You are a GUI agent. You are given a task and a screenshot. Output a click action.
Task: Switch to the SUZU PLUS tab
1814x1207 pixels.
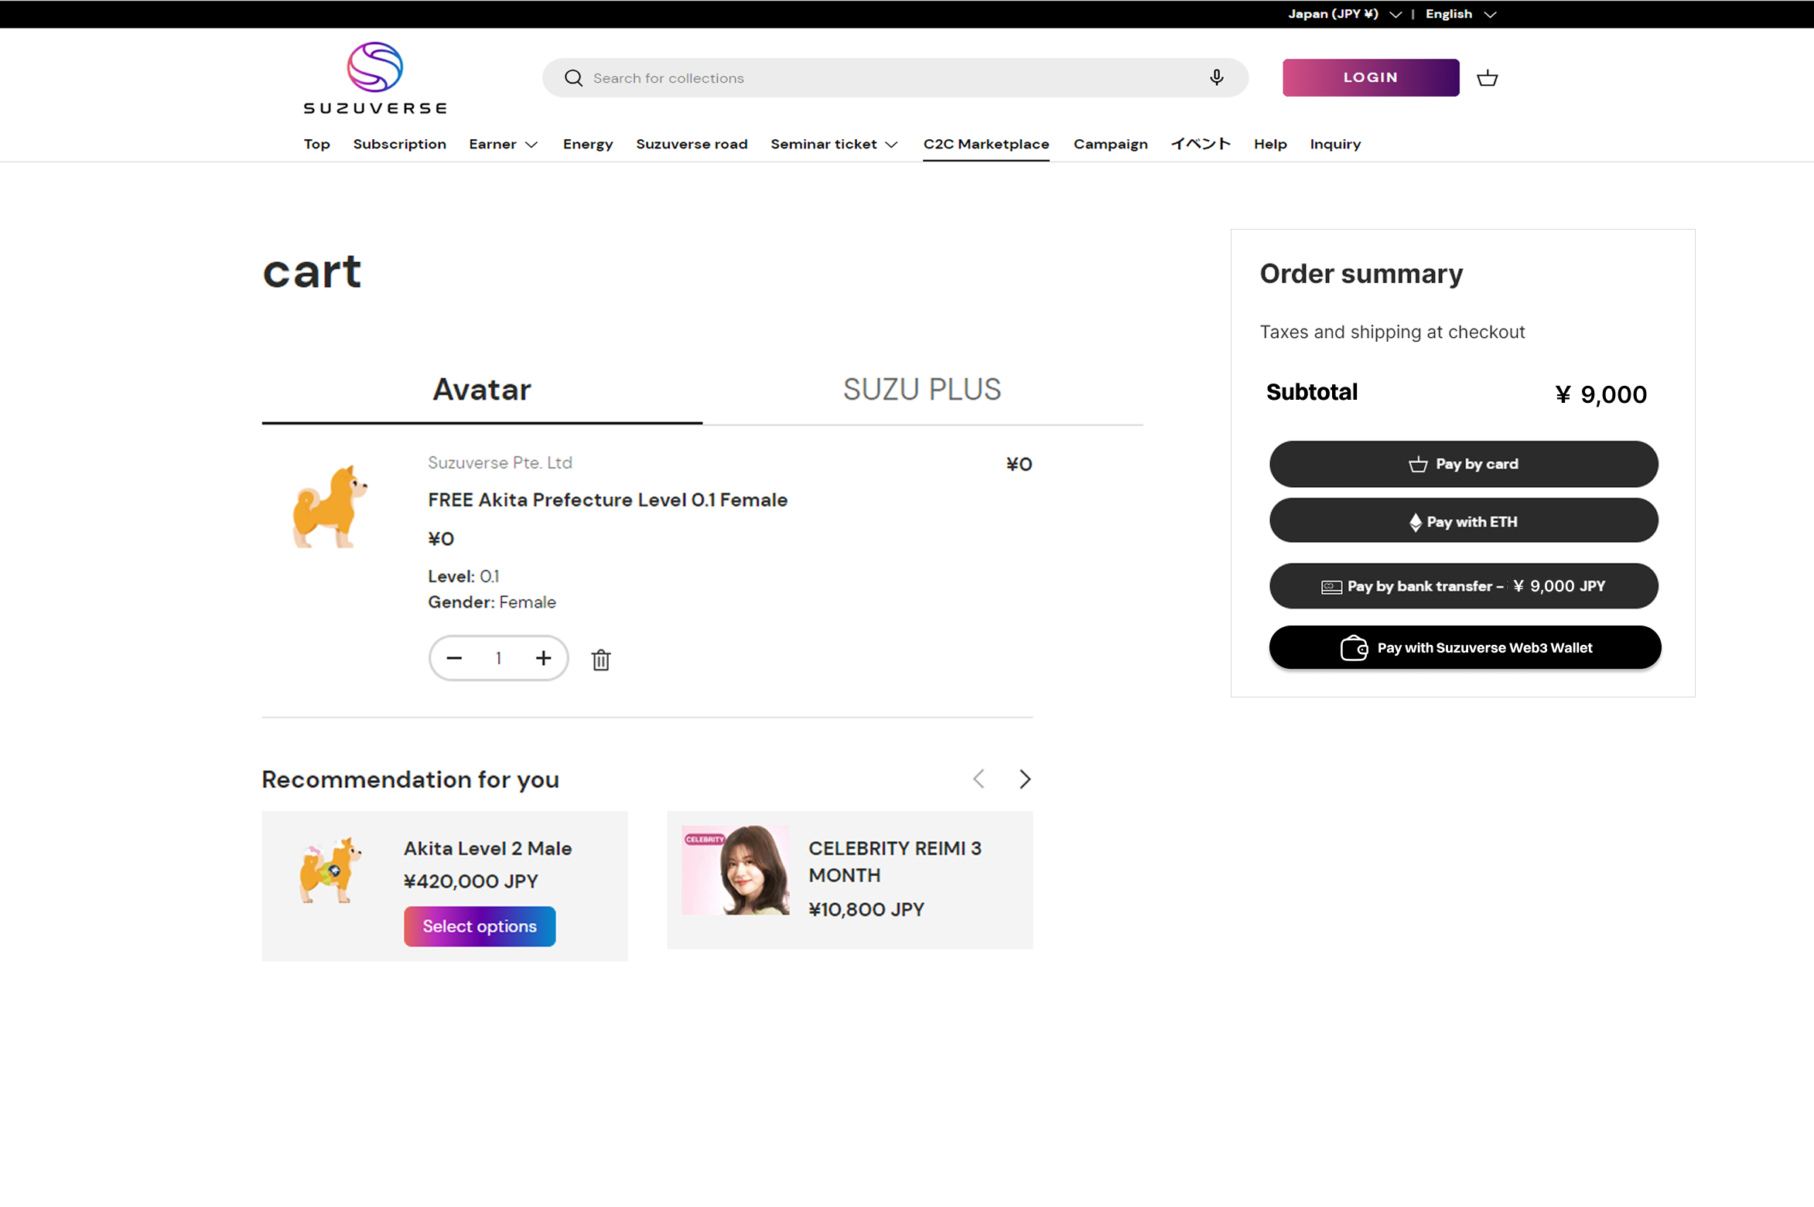[x=921, y=390]
